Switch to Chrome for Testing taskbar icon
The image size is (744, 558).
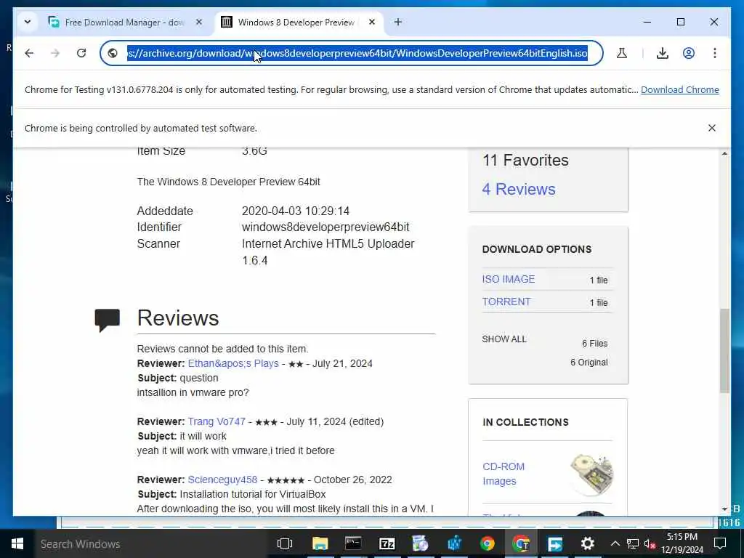coord(520,543)
